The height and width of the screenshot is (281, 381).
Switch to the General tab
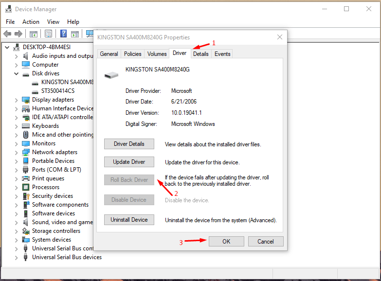109,54
